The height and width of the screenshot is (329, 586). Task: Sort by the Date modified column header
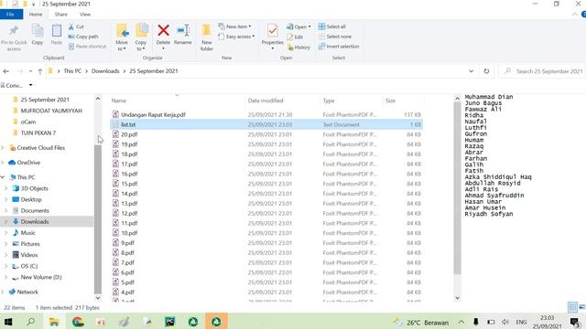click(x=266, y=101)
